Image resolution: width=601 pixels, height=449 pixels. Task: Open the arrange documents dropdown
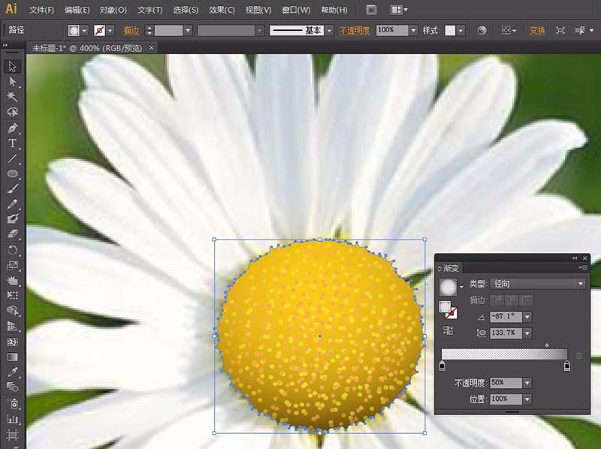tap(399, 10)
